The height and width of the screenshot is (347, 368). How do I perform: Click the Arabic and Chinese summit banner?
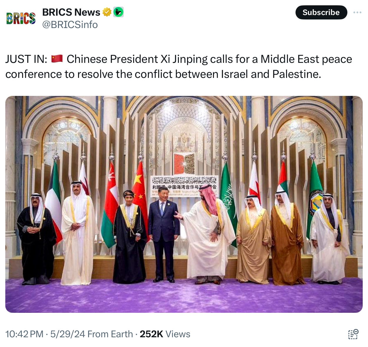click(184, 186)
